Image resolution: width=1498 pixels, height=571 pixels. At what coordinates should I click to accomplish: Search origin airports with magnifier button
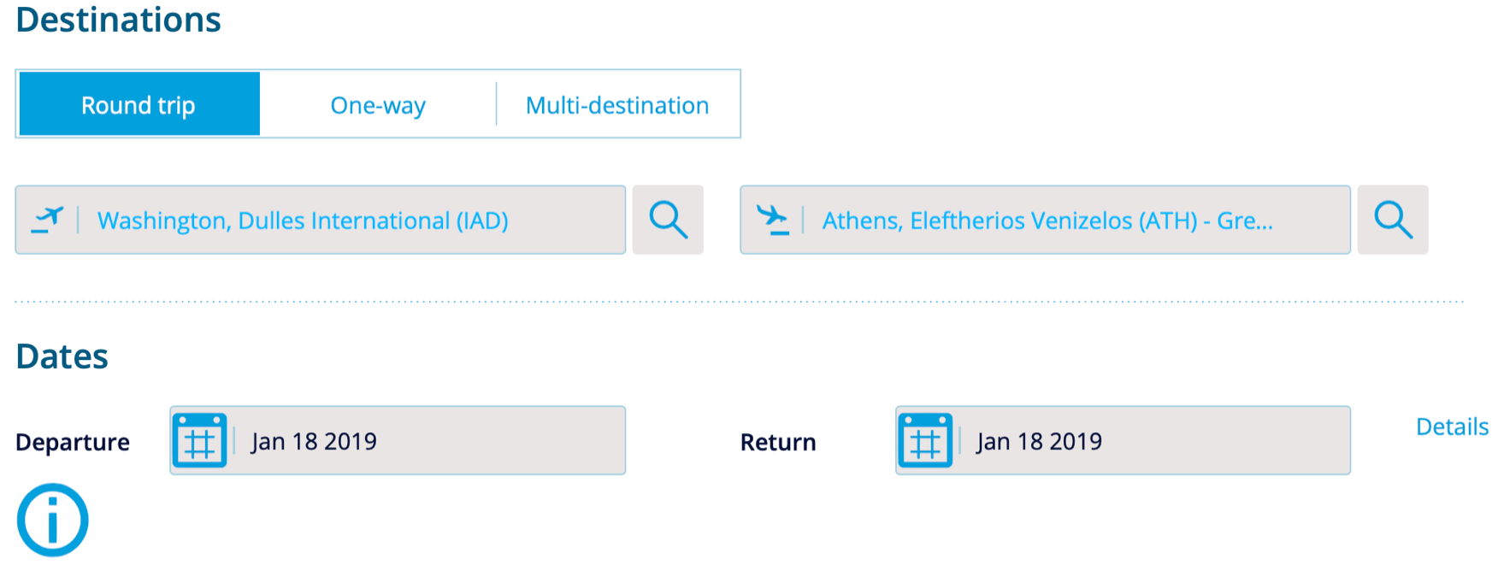pyautogui.click(x=668, y=220)
